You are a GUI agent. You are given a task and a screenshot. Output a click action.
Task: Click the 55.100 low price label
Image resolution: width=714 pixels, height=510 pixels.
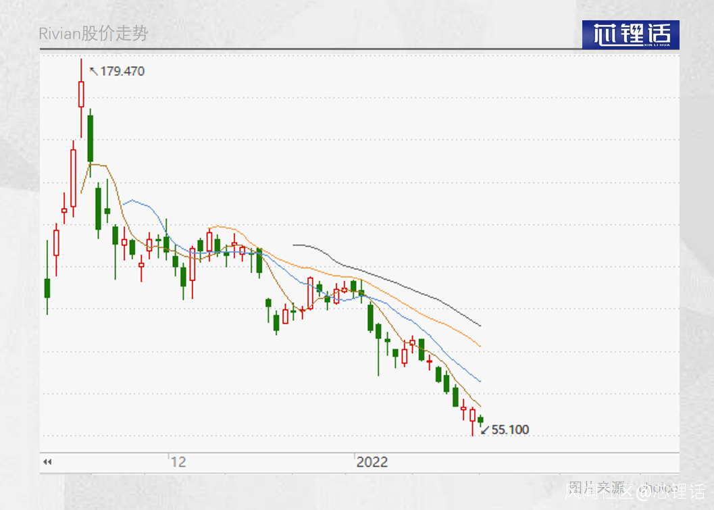[511, 430]
